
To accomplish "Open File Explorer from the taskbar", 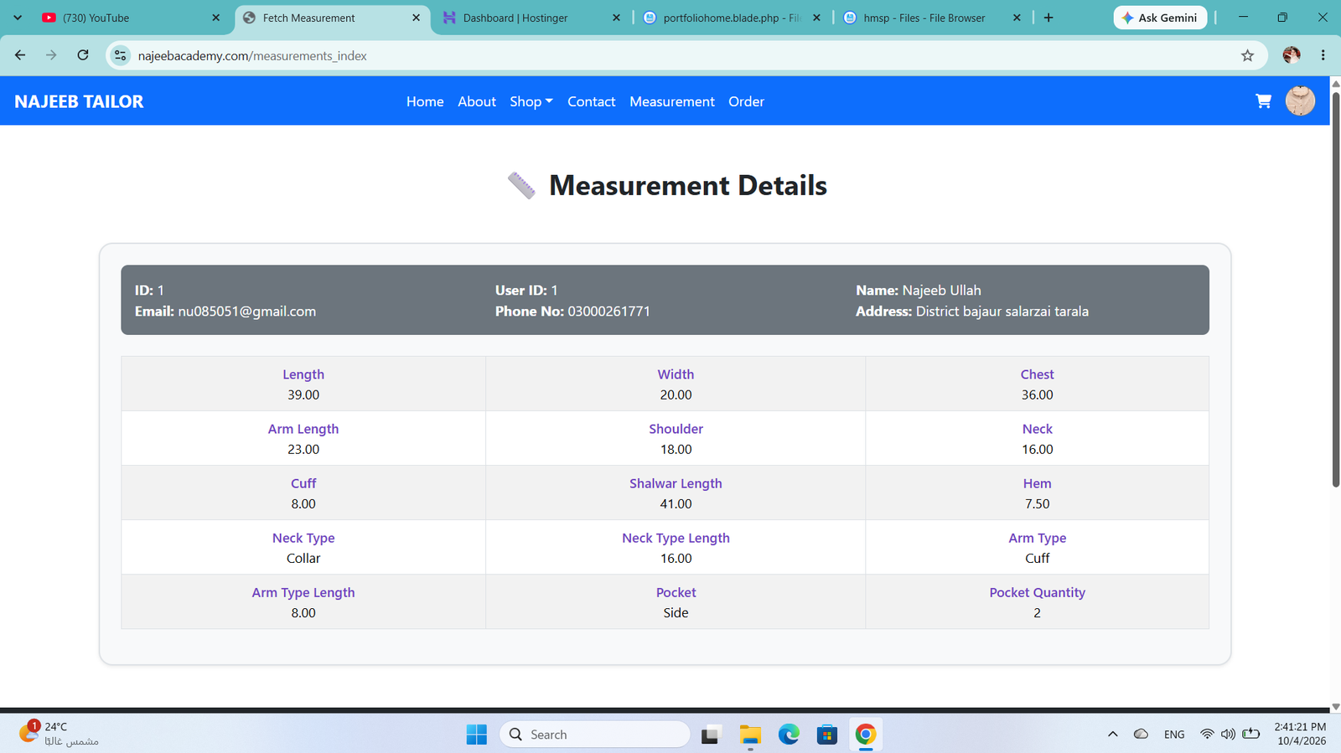I will click(x=750, y=735).
